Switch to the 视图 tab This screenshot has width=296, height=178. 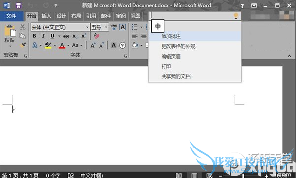click(135, 16)
